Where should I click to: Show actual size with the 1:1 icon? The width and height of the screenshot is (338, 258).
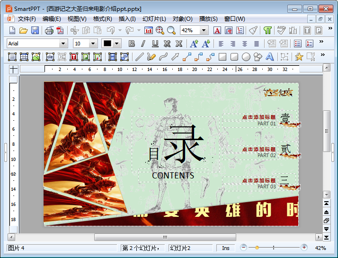[149, 30]
